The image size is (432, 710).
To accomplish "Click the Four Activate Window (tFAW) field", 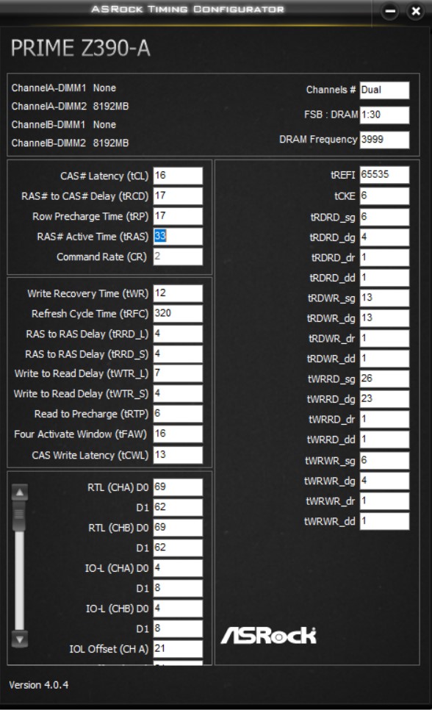I will (178, 434).
